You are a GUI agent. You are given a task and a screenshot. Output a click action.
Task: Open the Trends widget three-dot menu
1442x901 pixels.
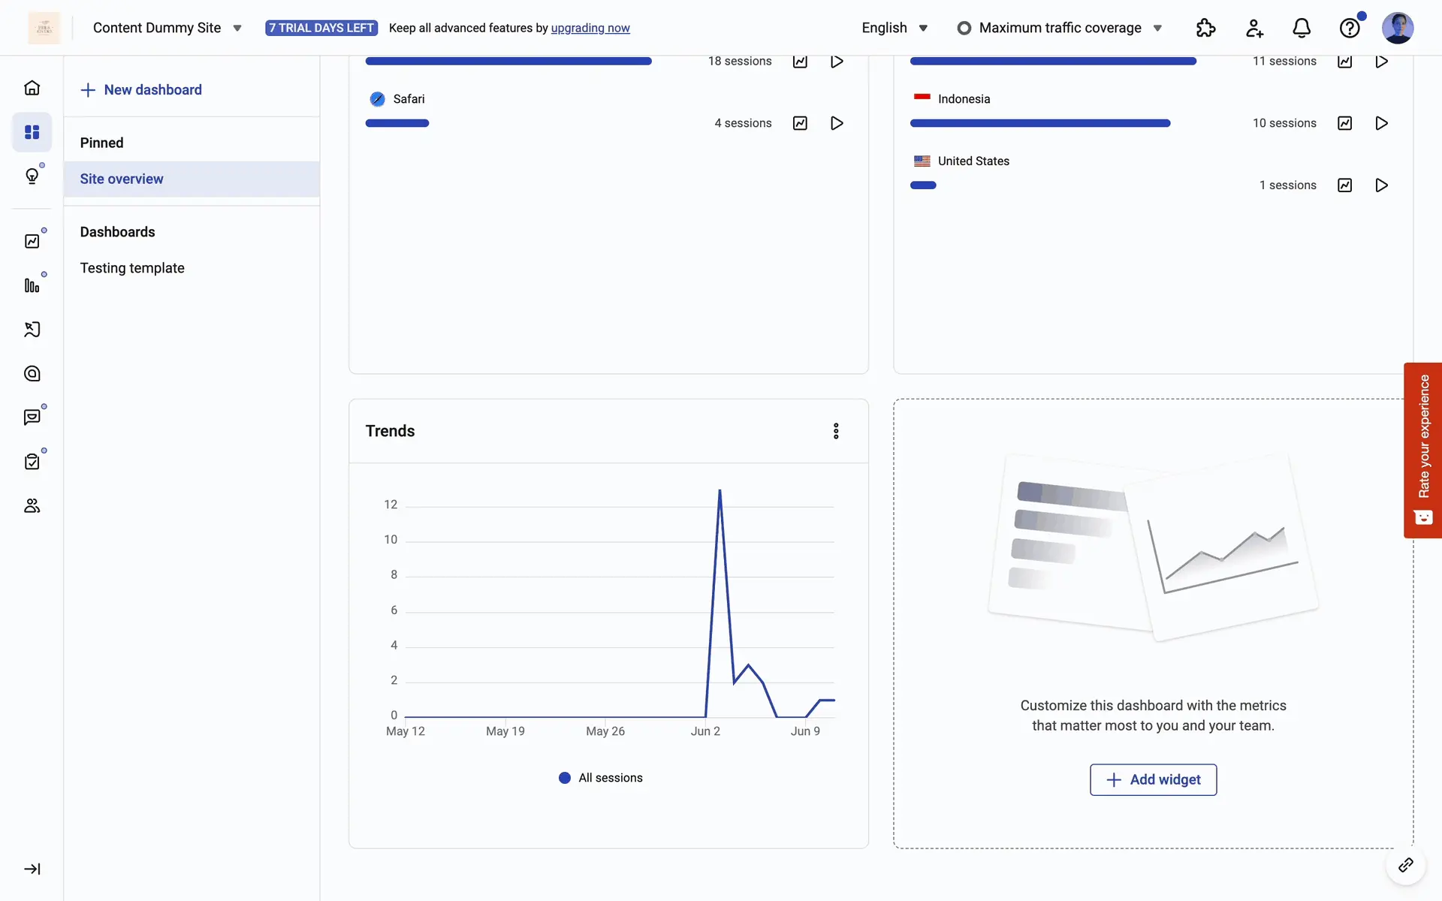click(836, 431)
